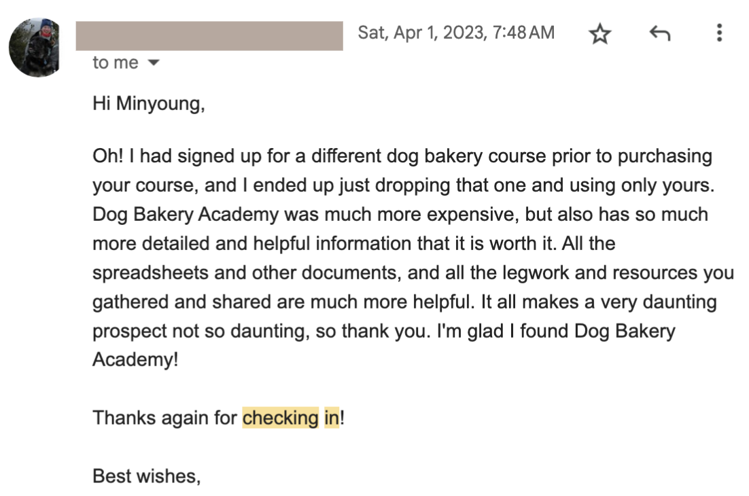Open the three-dot More options menu

coord(719,33)
